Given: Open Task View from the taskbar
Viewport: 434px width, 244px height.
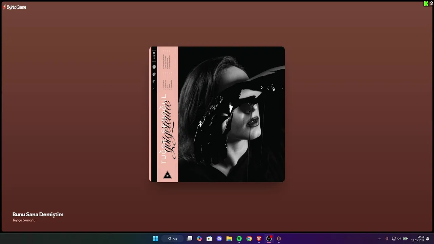Looking at the screenshot, I should [x=190, y=239].
